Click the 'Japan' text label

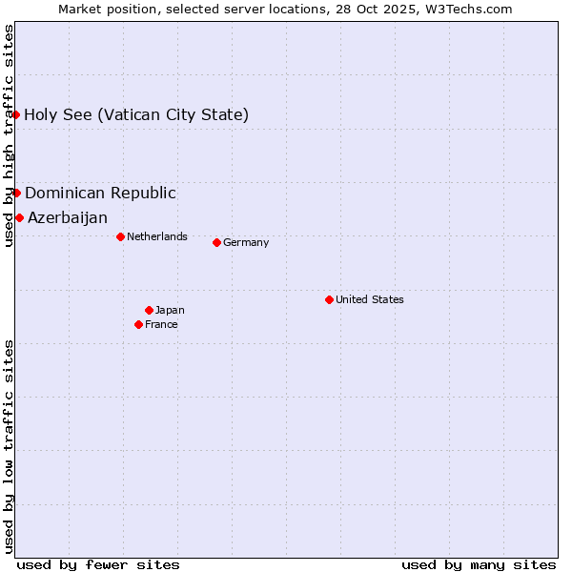pyautogui.click(x=170, y=310)
